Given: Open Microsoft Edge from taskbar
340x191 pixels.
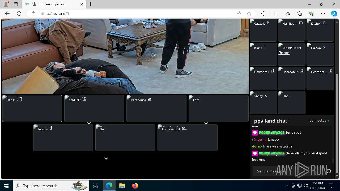Looking at the screenshot, I should click(109, 186).
